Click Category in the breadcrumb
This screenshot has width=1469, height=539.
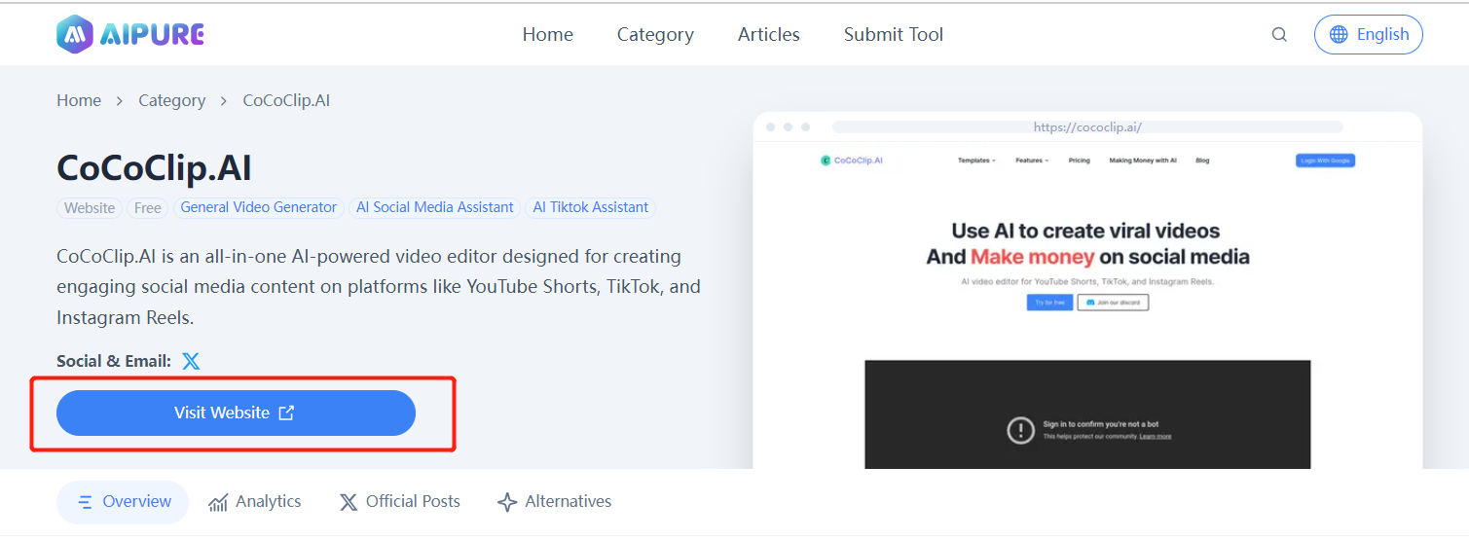point(171,100)
